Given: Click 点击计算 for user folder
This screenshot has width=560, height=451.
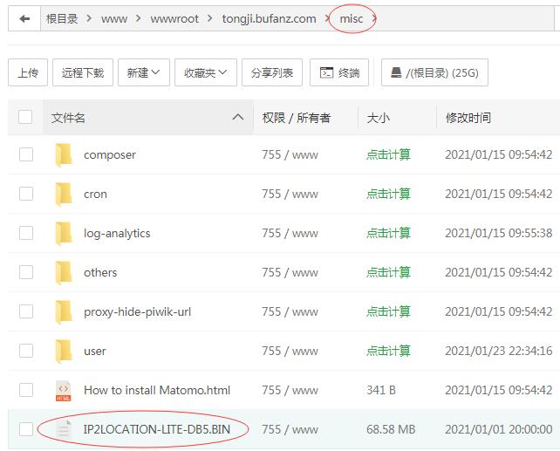Looking at the screenshot, I should pos(388,351).
